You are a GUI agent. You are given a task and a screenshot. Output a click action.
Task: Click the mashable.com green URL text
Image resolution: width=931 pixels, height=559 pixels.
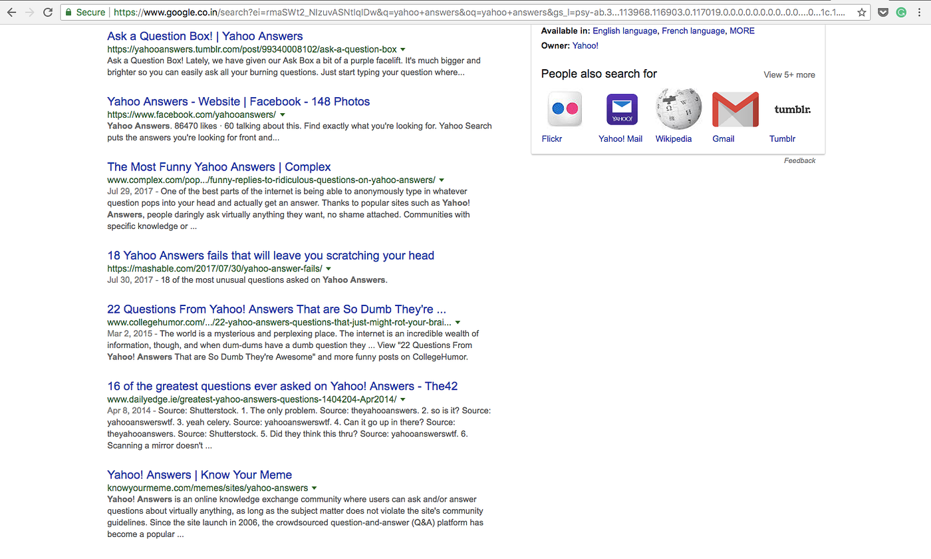tap(215, 268)
